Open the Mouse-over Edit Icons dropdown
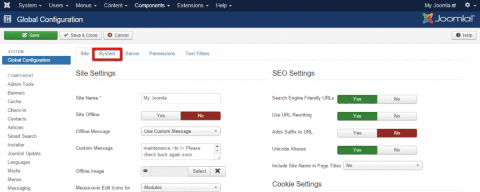Viewport: 480px width, 192px height. coord(180,187)
